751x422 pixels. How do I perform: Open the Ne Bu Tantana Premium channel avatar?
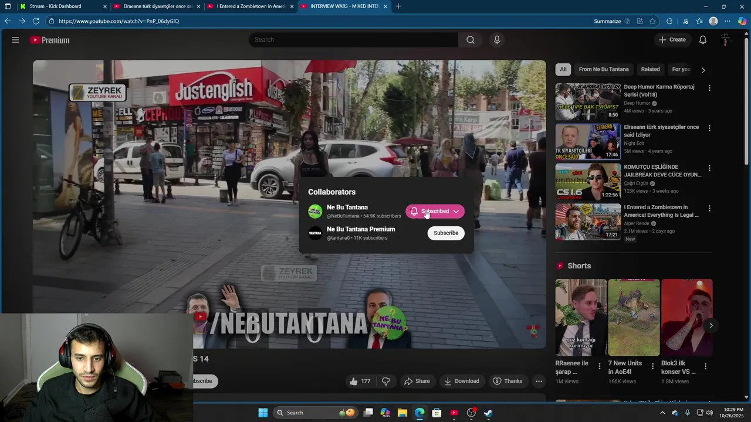(315, 233)
